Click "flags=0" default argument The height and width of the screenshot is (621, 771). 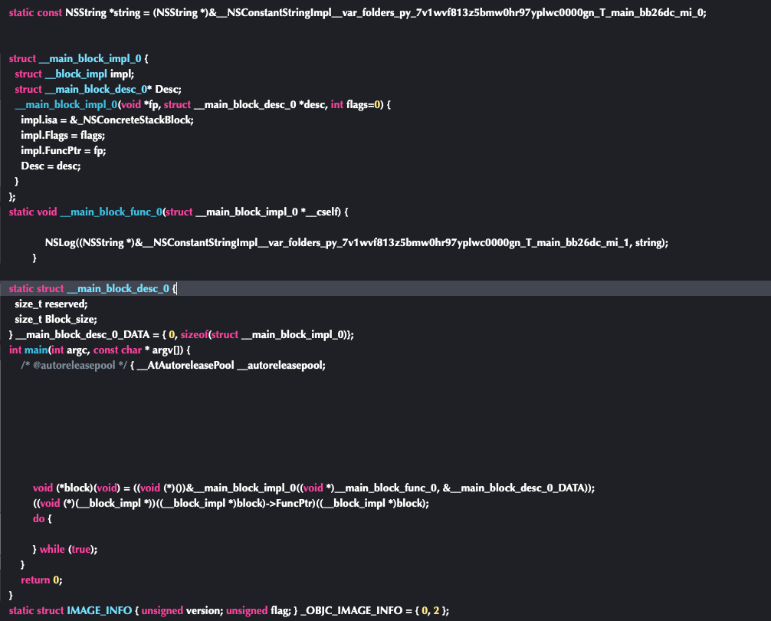click(363, 105)
